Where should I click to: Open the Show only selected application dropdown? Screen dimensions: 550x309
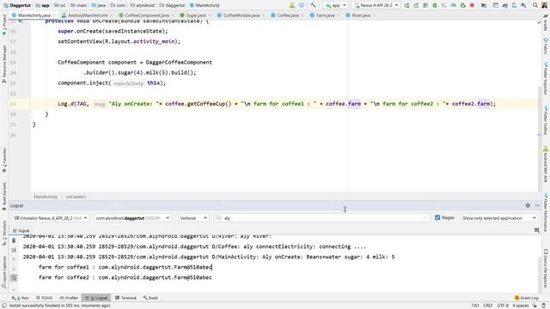(x=498, y=218)
